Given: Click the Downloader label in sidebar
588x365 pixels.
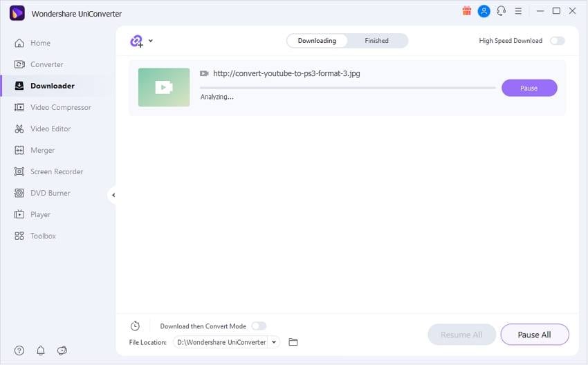Looking at the screenshot, I should point(53,86).
